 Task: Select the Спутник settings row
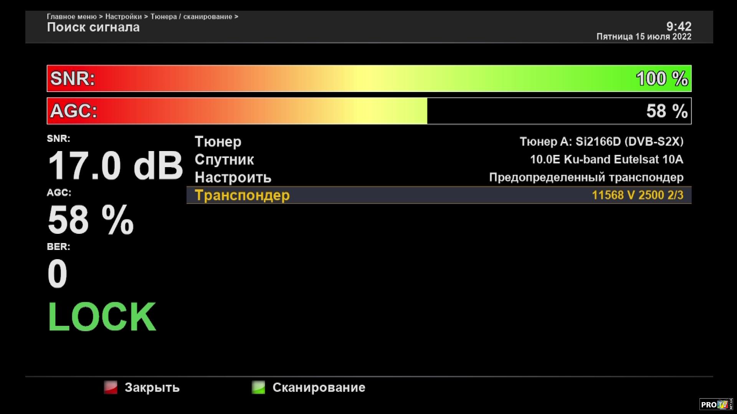[x=224, y=159]
